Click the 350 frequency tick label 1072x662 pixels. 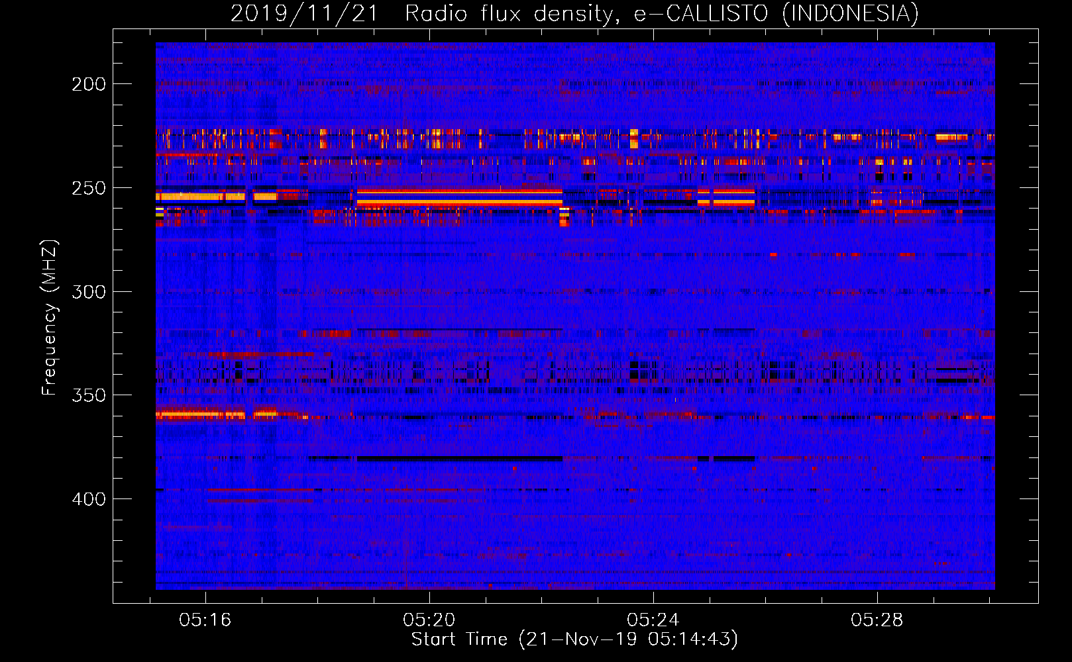(x=89, y=395)
